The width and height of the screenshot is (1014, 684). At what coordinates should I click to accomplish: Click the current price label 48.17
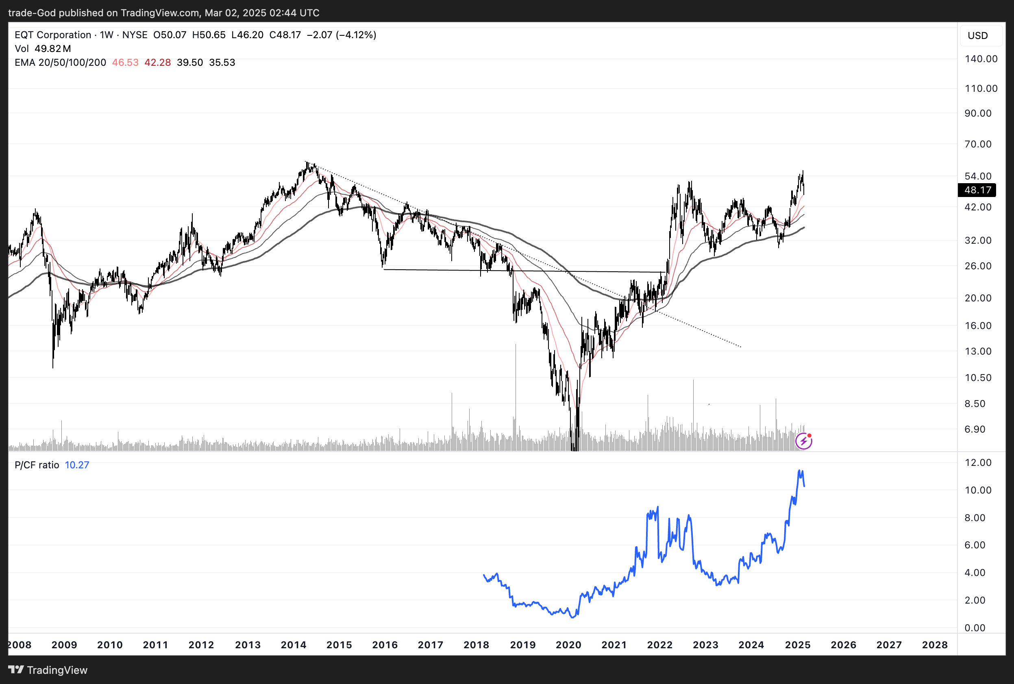977,190
